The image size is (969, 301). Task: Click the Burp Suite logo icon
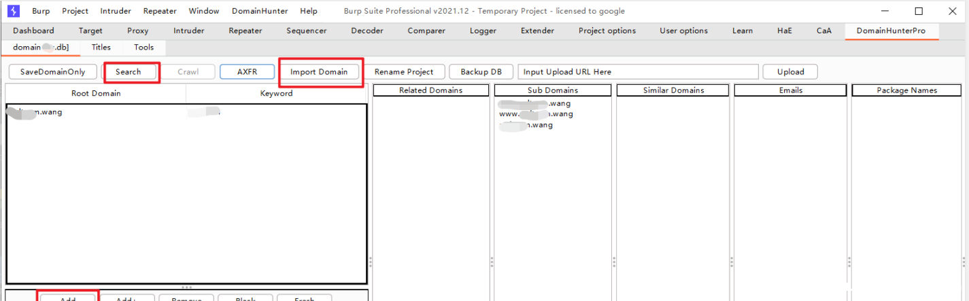point(14,11)
